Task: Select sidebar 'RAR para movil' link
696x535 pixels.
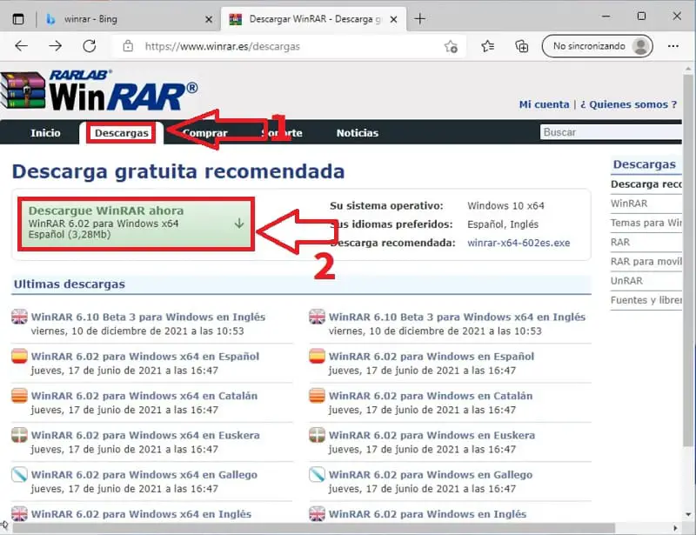Action: click(x=646, y=262)
